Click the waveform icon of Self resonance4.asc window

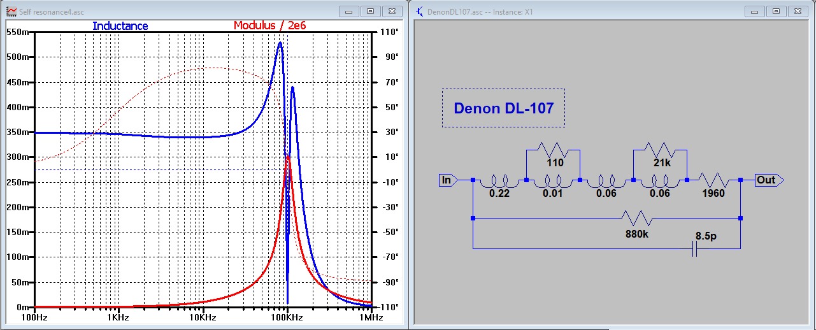[11, 11]
